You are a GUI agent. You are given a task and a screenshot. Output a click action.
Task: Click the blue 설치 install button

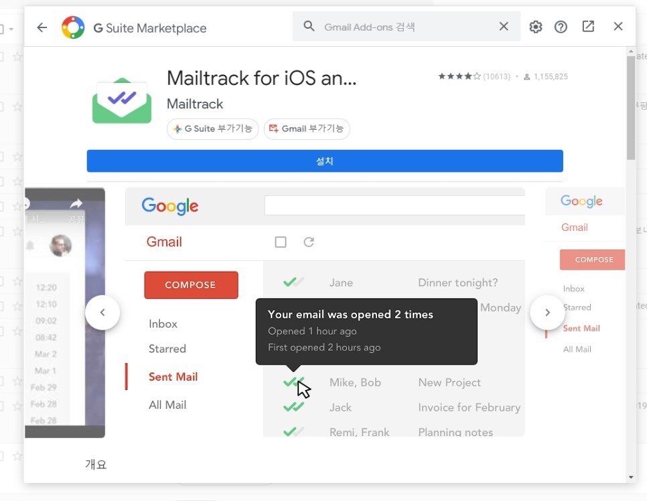[325, 161]
